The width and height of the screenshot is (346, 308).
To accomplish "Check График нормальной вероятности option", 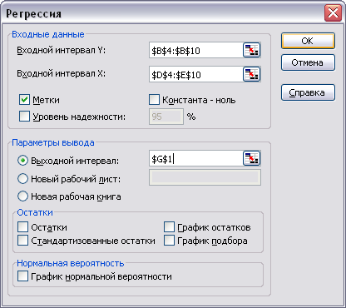I will click(x=22, y=276).
